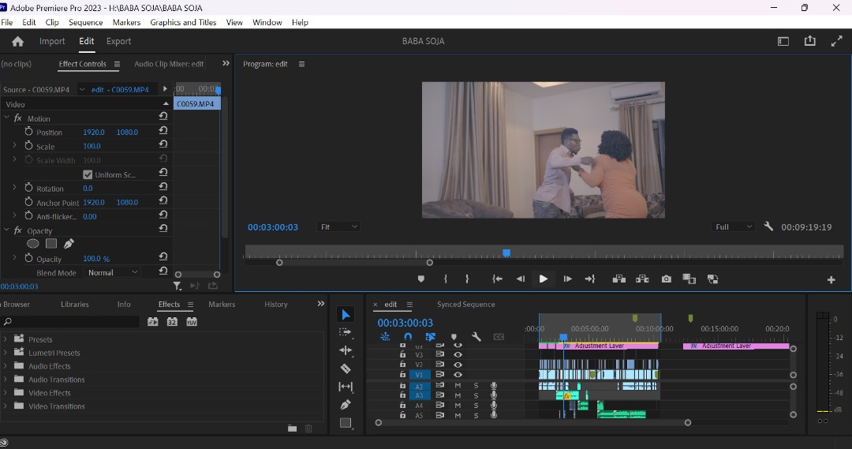Step forward one frame
Image resolution: width=852 pixels, height=449 pixels.
pyautogui.click(x=567, y=279)
